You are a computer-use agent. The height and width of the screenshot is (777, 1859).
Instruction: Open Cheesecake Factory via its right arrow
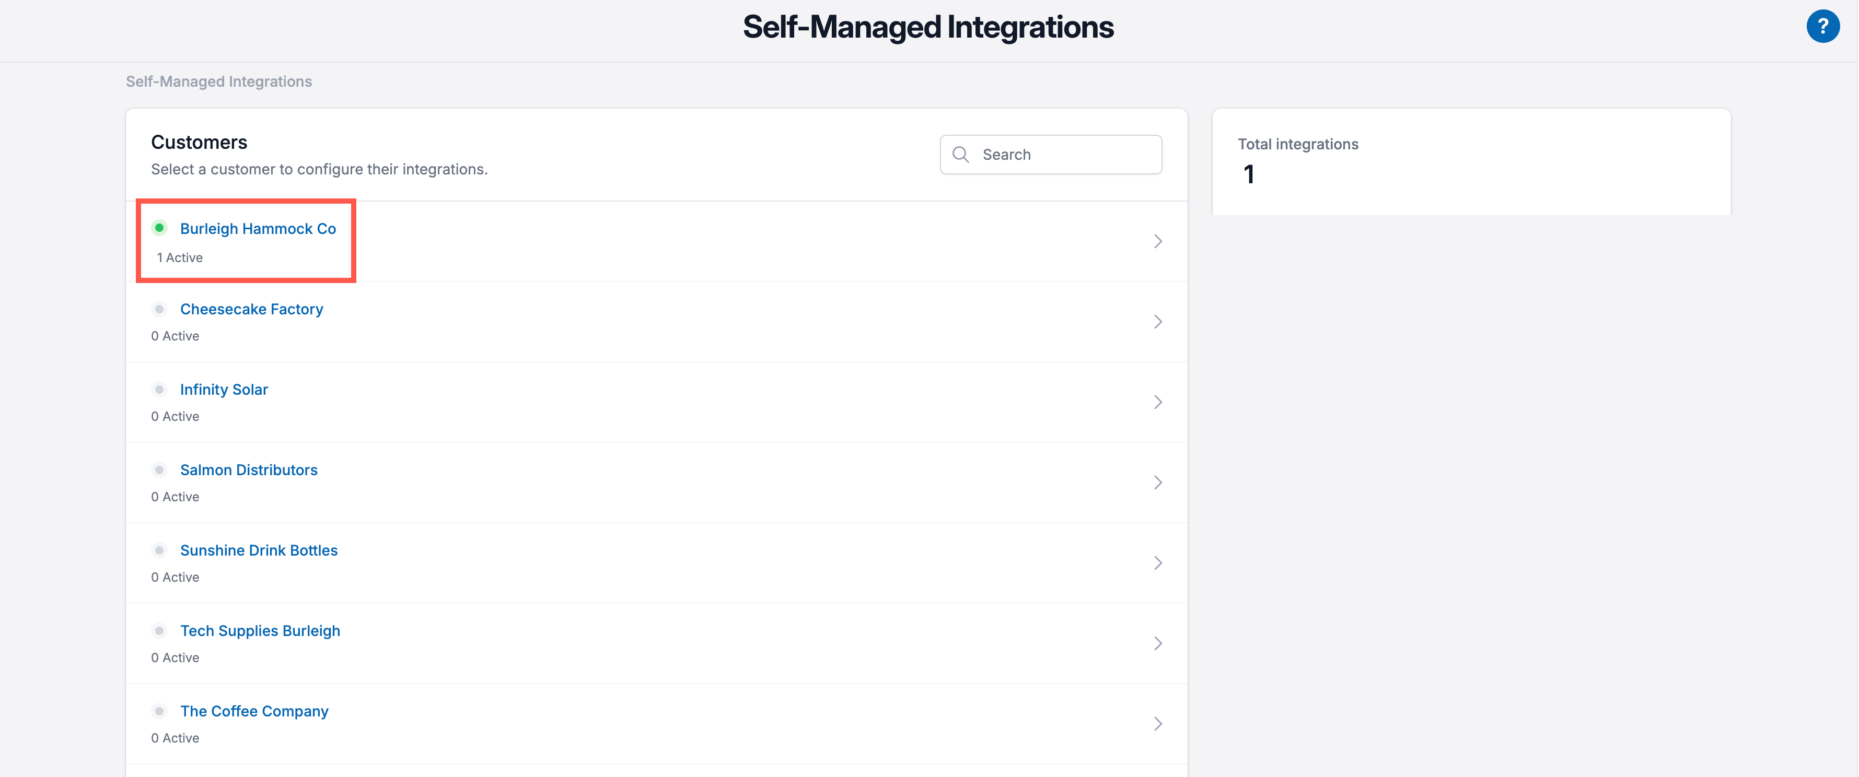[x=1157, y=321]
